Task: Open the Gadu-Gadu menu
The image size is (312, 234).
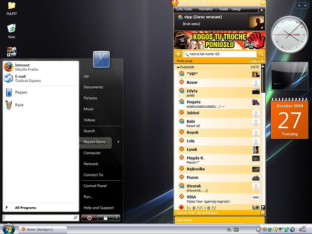Action: (x=184, y=9)
